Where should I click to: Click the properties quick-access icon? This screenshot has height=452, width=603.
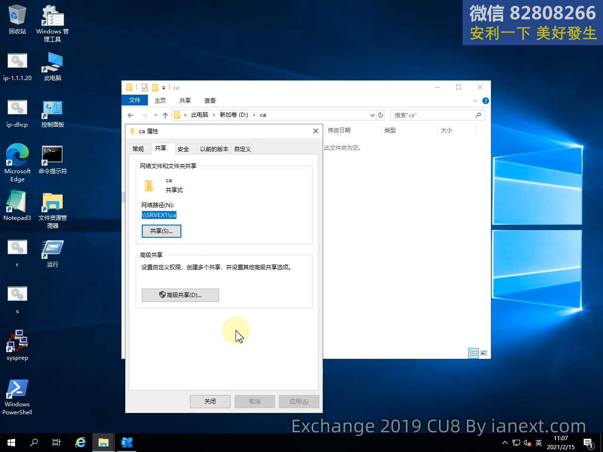(x=145, y=88)
